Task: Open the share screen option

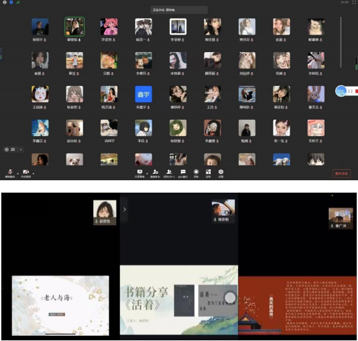Action: [139, 172]
